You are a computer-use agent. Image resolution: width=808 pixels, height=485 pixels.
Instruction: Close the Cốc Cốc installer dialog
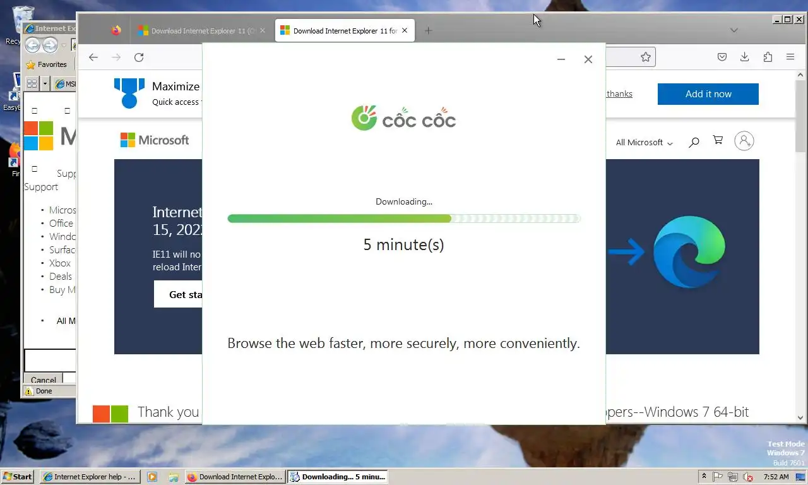[588, 59]
